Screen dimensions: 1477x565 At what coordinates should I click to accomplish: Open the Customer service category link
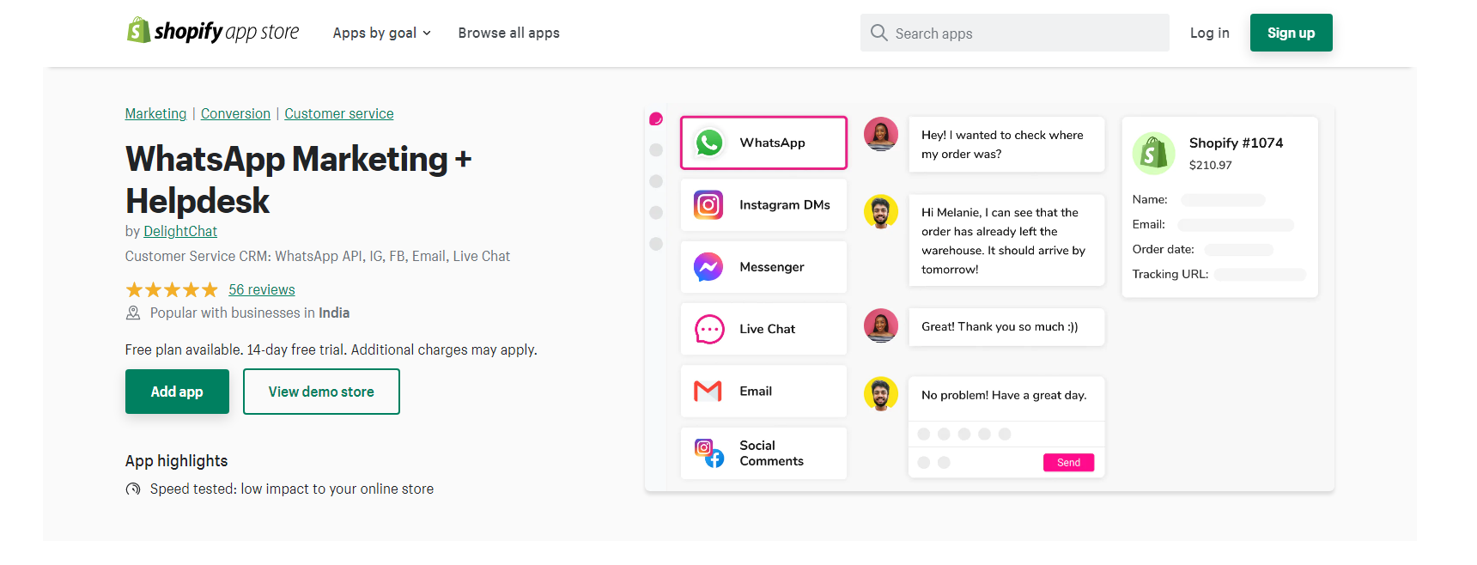click(338, 113)
